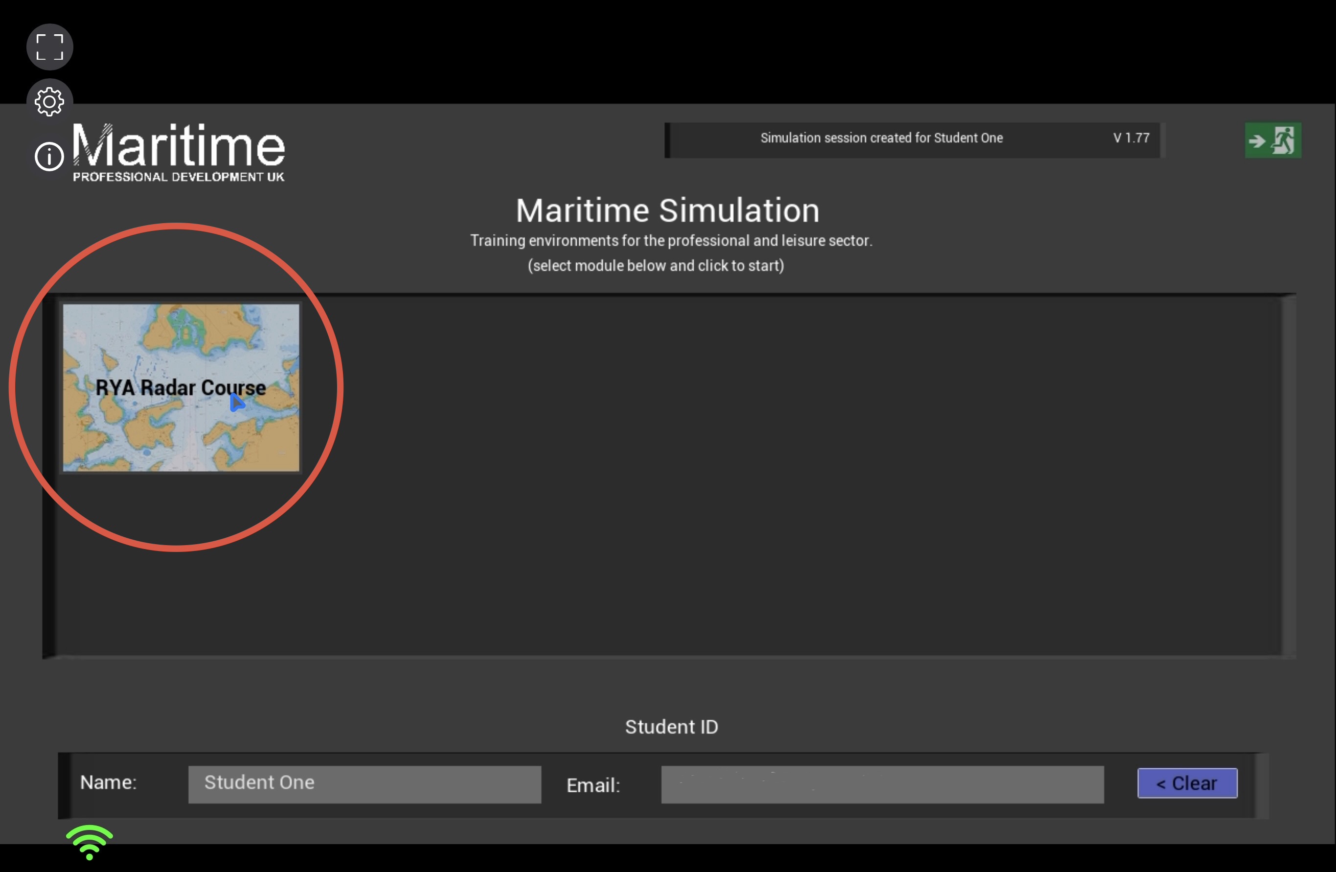Click the circled info icon
Image resolution: width=1336 pixels, height=872 pixels.
(49, 156)
